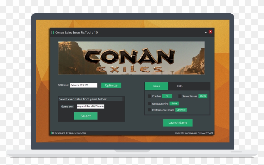
Task: Click the GPU Info field showing GeForce GTX 970
Action: [x=84, y=85]
